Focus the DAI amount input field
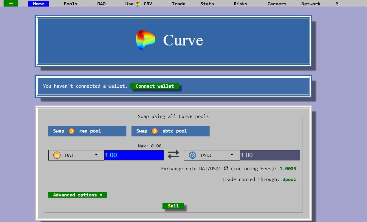Image resolution: width=367 pixels, height=222 pixels. point(134,155)
